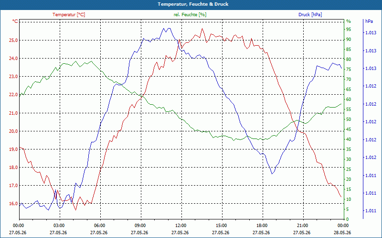This screenshot has width=382, height=238.
Task: Click the "17,0" temperature axis value
Action: pyautogui.click(x=13, y=186)
